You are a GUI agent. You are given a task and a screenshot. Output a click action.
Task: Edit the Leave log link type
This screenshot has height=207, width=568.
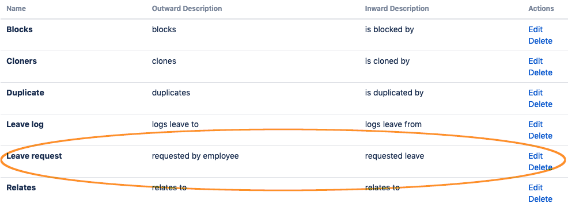(x=535, y=124)
